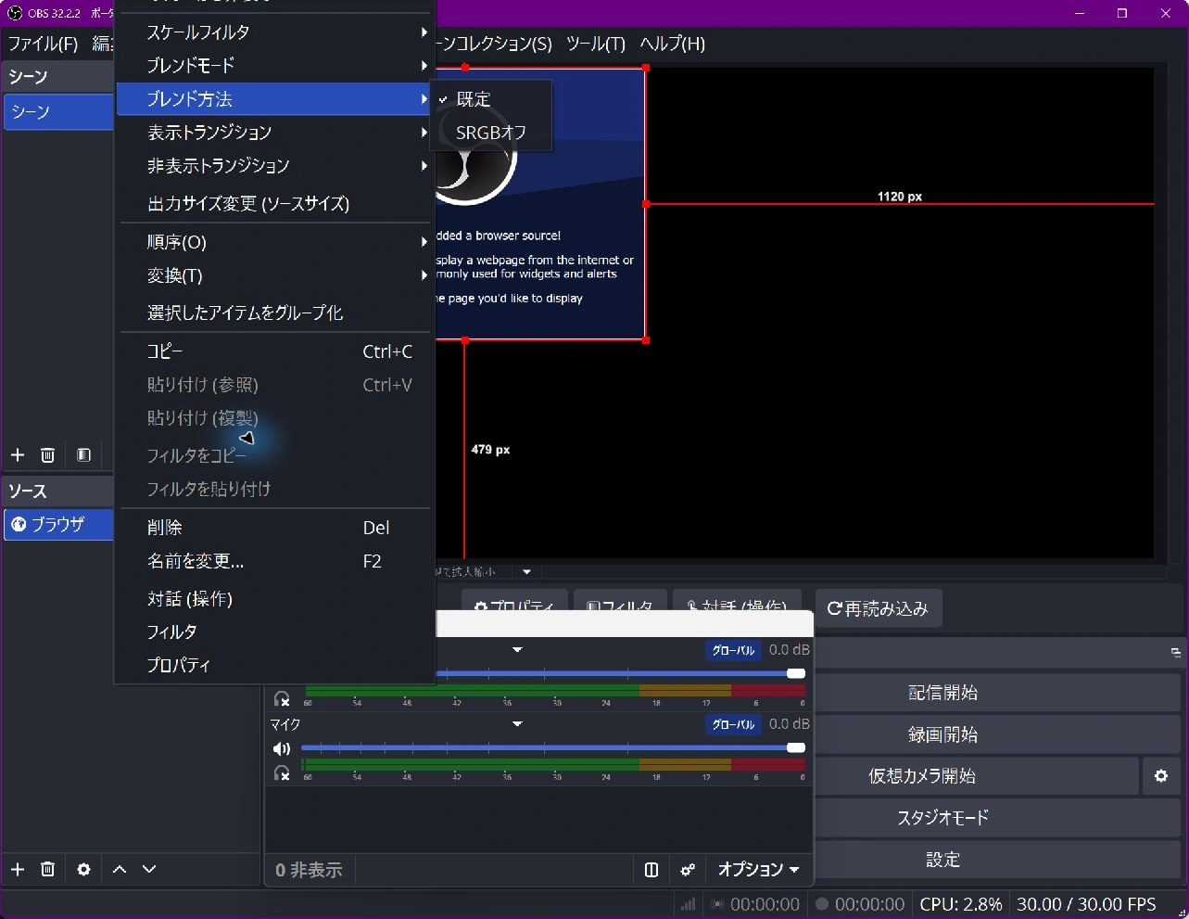Add a new source with plus icon
The width and height of the screenshot is (1189, 919).
coord(18,869)
